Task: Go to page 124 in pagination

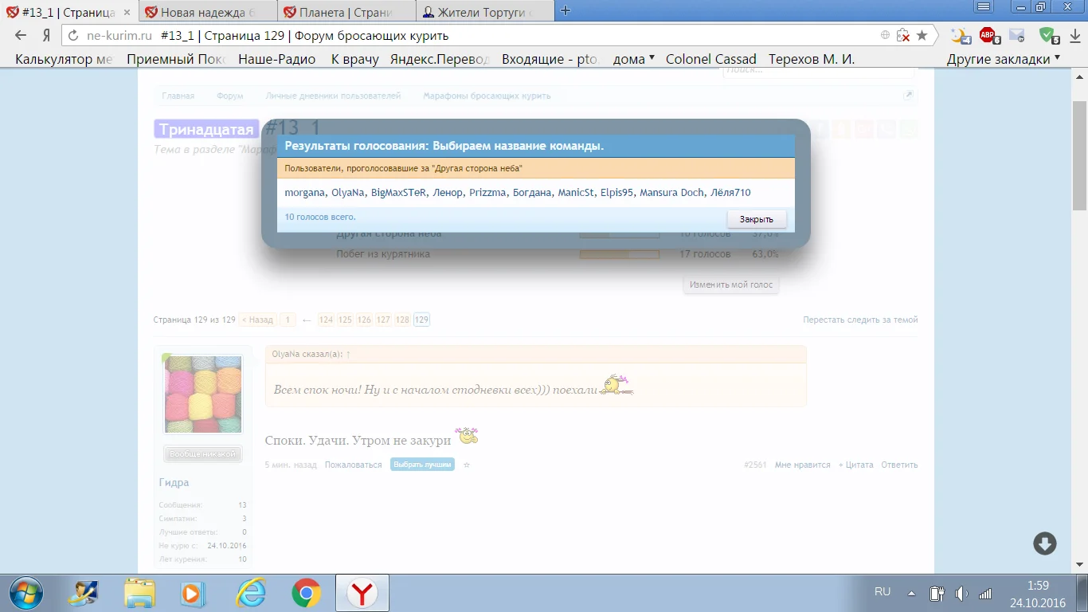Action: 326,320
